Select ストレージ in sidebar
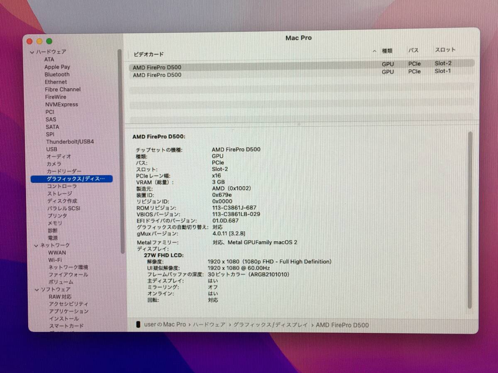This screenshot has width=498, height=373. 59,194
